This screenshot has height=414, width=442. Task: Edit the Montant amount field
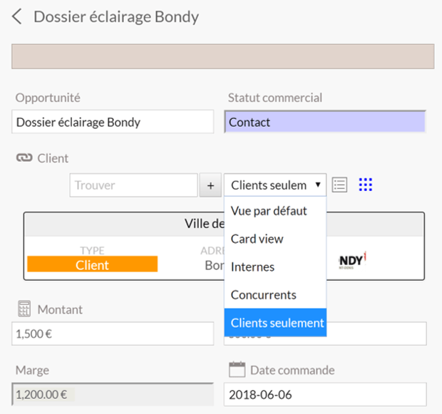pos(113,333)
